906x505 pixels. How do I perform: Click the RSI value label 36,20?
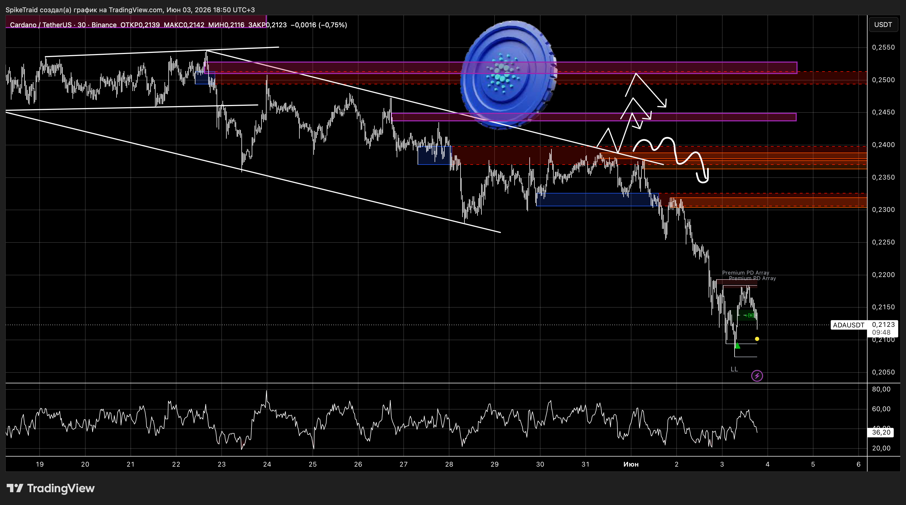(x=881, y=432)
